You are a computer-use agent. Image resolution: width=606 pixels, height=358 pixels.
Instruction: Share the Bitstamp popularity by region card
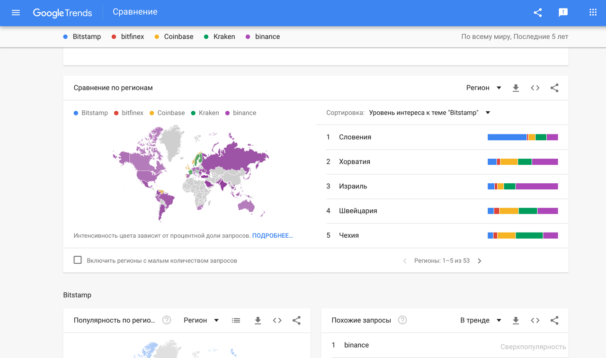296,321
